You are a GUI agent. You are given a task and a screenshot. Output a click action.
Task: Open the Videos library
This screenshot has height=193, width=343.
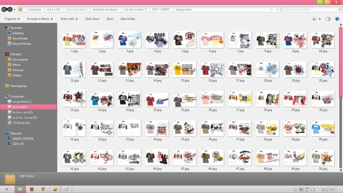(17, 75)
